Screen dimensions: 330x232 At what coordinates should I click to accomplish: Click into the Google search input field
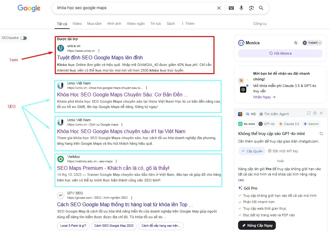135,8
